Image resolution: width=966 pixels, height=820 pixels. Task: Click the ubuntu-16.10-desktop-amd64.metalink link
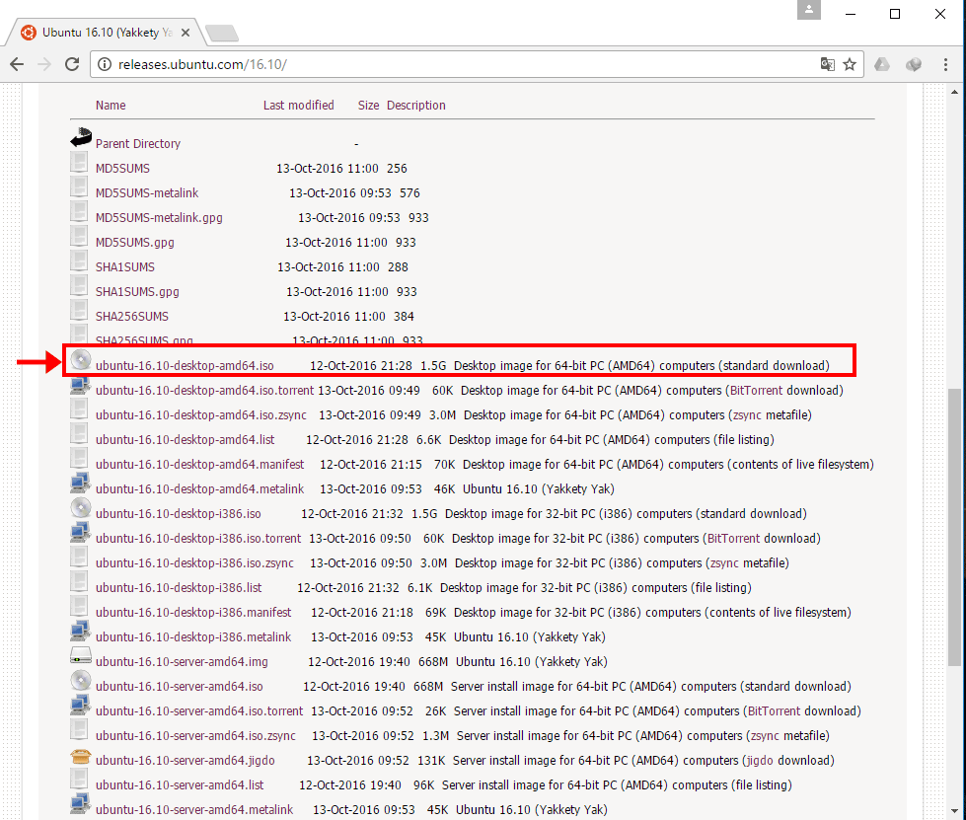point(199,488)
